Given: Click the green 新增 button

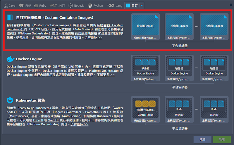Looking at the screenshot, I should [x=222, y=139].
